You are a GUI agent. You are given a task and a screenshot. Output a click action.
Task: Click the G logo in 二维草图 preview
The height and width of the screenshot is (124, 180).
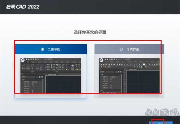(23, 60)
